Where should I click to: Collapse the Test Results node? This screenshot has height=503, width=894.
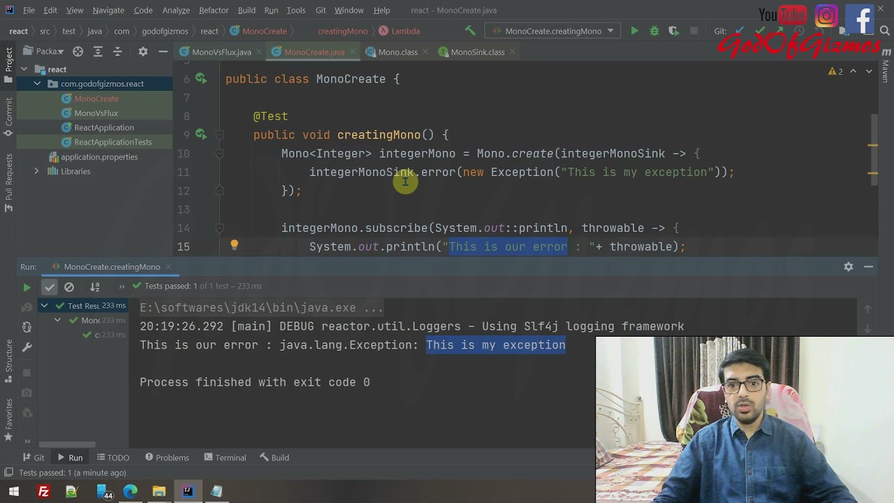(x=44, y=305)
